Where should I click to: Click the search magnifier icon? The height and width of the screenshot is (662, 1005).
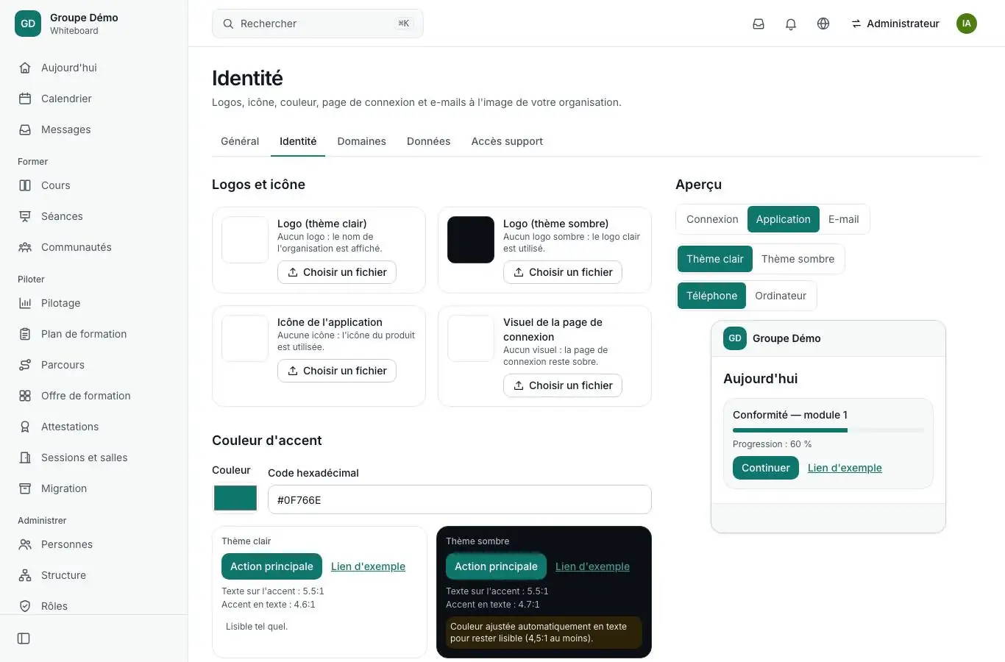point(228,24)
